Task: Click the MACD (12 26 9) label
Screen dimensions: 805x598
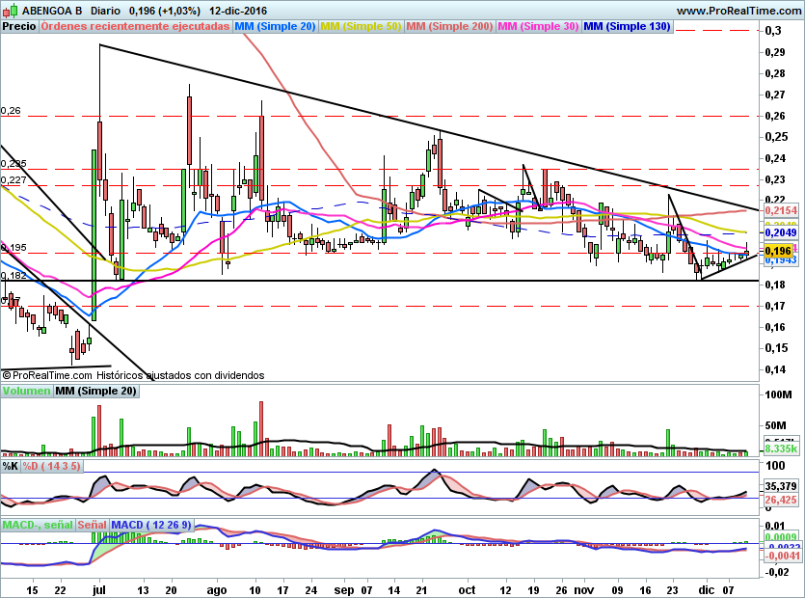Action: pos(151,525)
